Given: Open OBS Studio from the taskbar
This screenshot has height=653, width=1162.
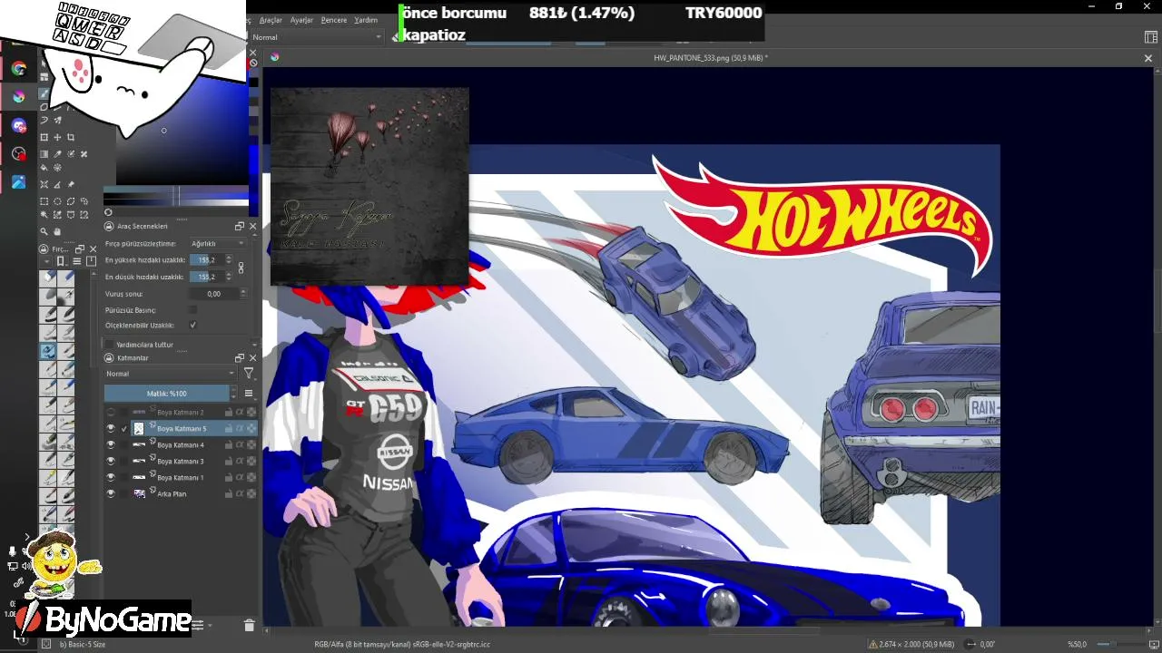Looking at the screenshot, I should (x=19, y=154).
